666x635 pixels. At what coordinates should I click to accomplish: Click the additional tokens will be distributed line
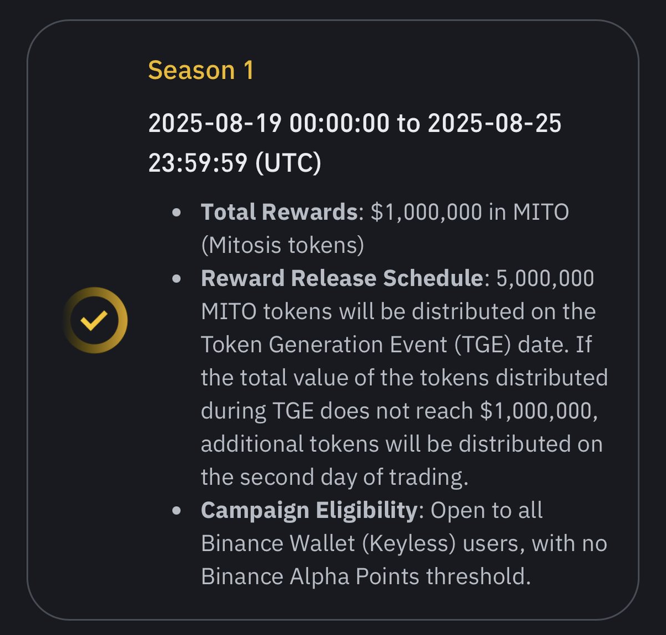(x=402, y=444)
